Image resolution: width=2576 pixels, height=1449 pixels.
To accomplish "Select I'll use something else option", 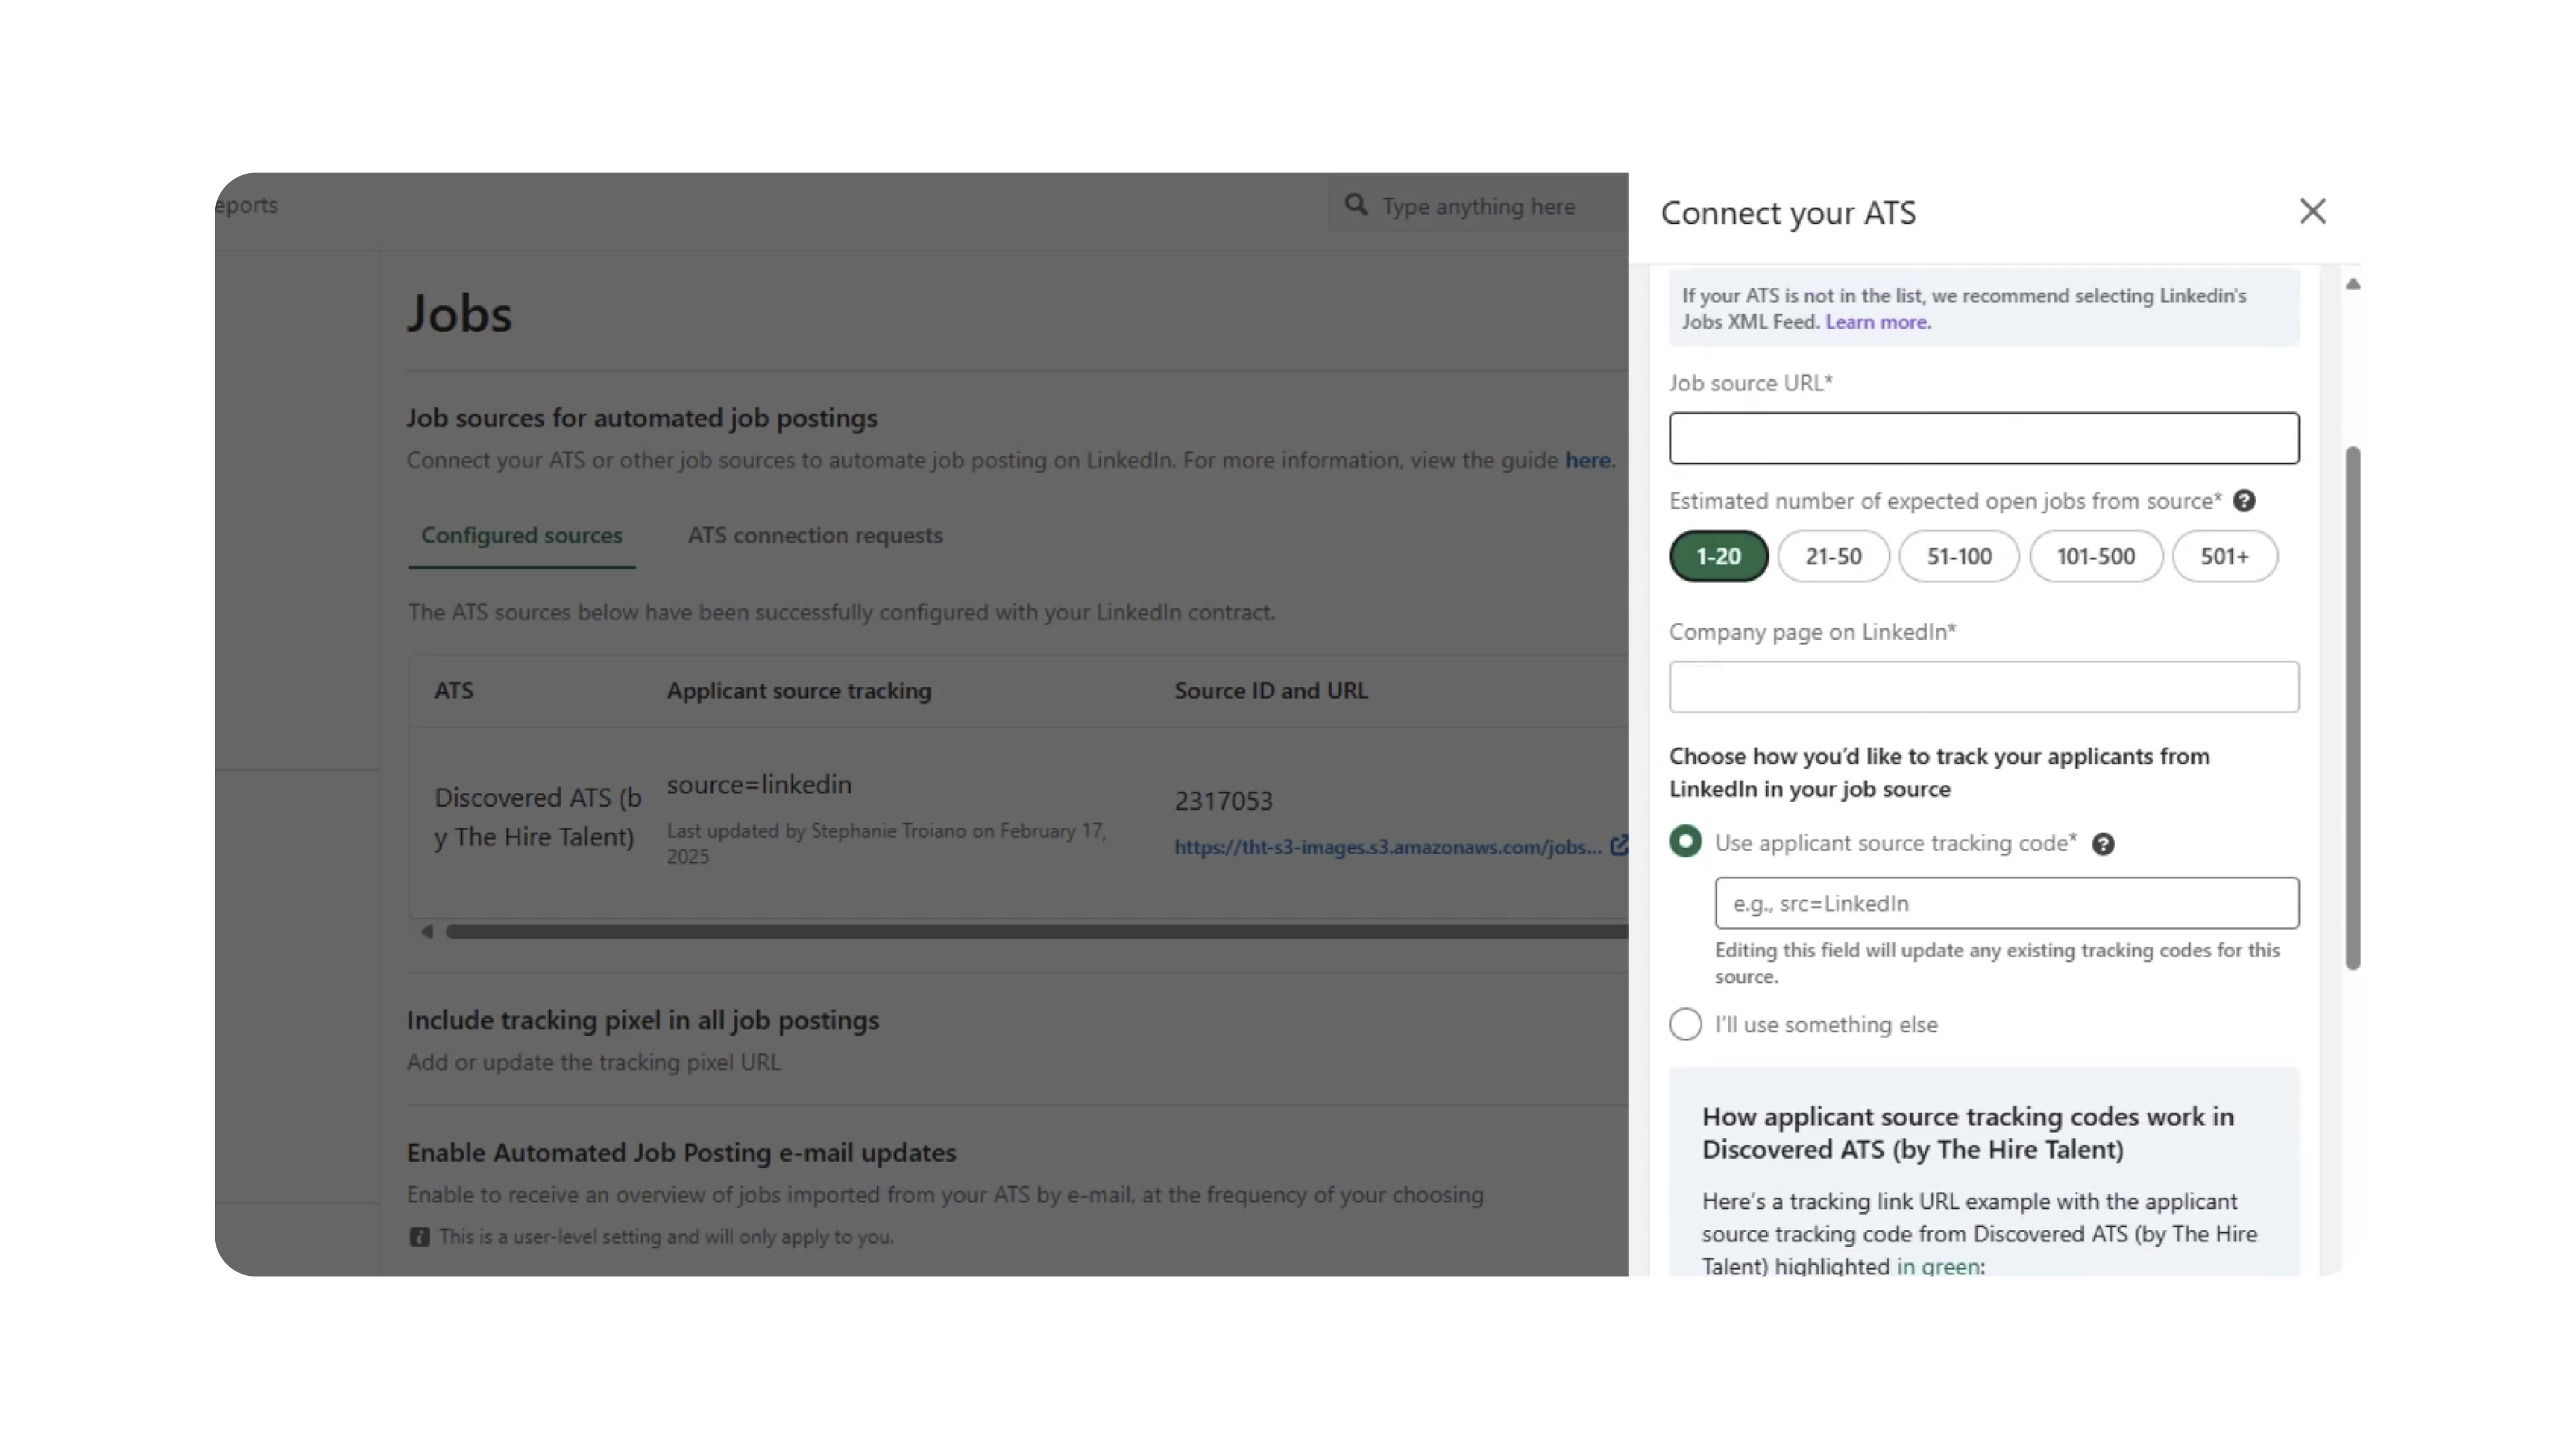I will [1685, 1024].
